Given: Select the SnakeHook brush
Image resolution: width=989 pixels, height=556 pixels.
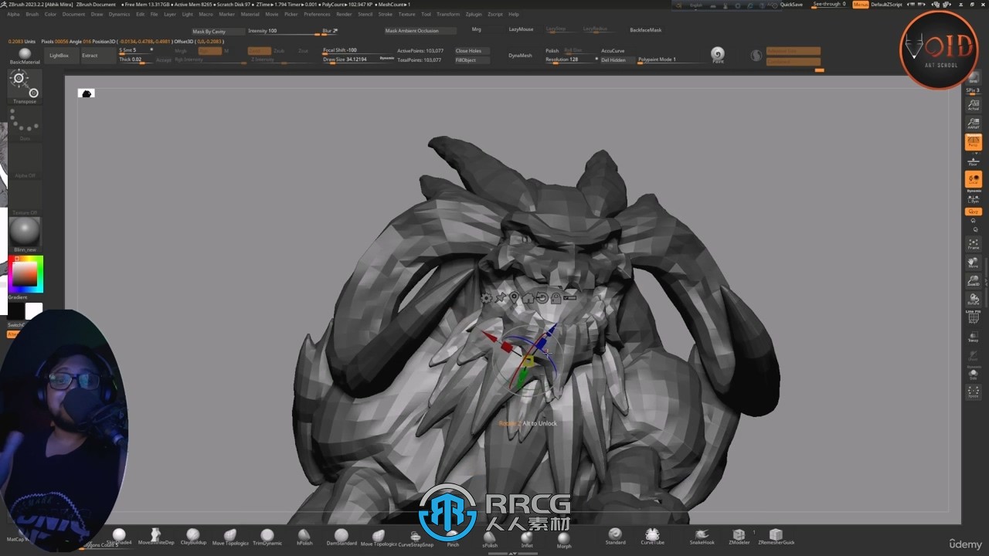Looking at the screenshot, I should (x=702, y=536).
